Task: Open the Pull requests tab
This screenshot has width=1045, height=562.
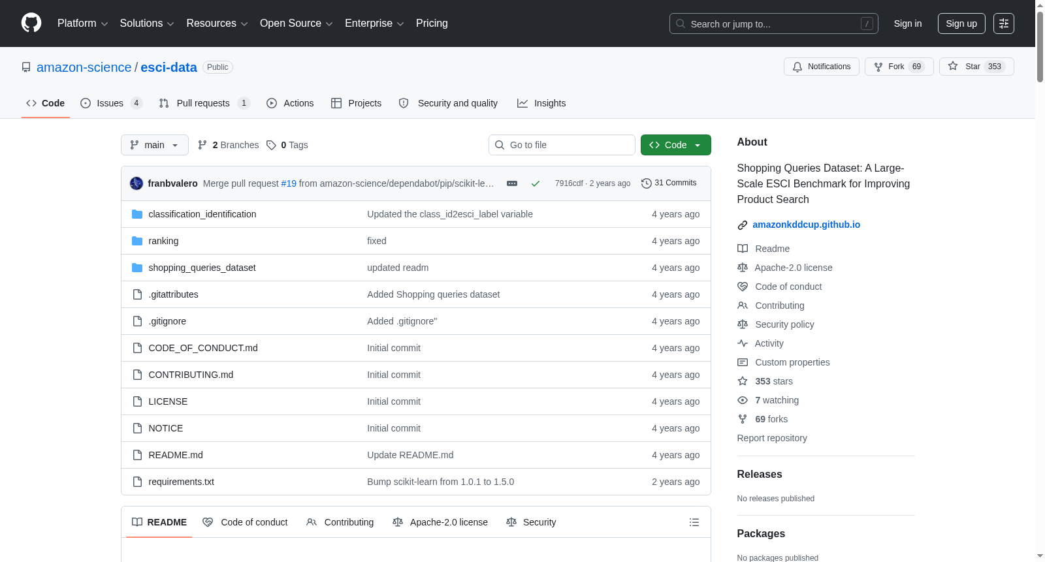Action: (x=204, y=103)
